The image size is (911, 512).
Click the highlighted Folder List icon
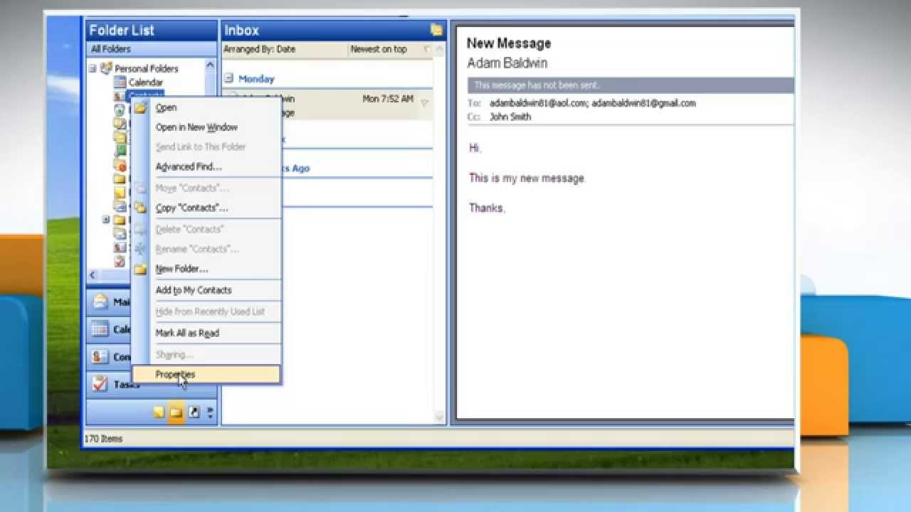176,412
